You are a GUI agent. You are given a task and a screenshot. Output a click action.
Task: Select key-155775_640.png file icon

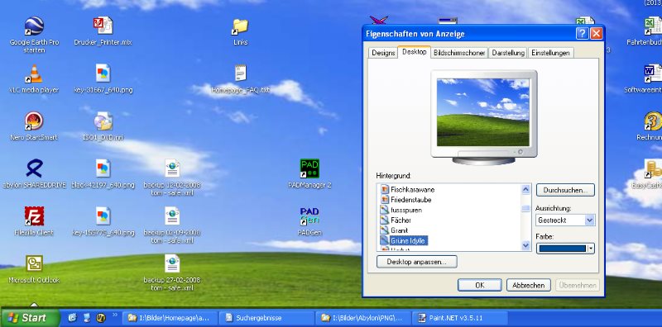point(103,216)
